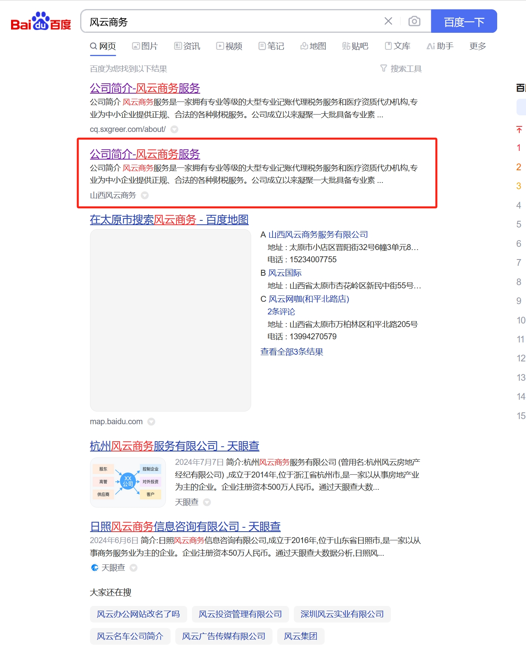Click the Baidu map preview thumbnail
Screen dimensions: 526x645
click(x=171, y=320)
